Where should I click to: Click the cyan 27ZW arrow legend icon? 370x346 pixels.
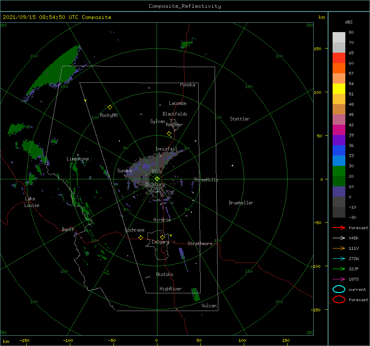click(339, 259)
